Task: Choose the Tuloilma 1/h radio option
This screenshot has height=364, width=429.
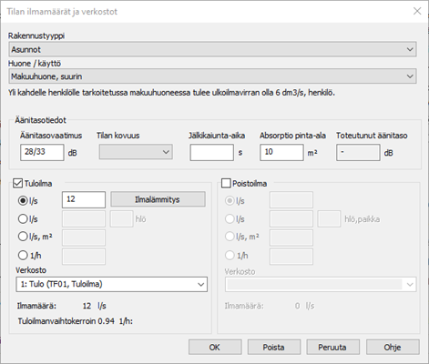Action: 23,256
